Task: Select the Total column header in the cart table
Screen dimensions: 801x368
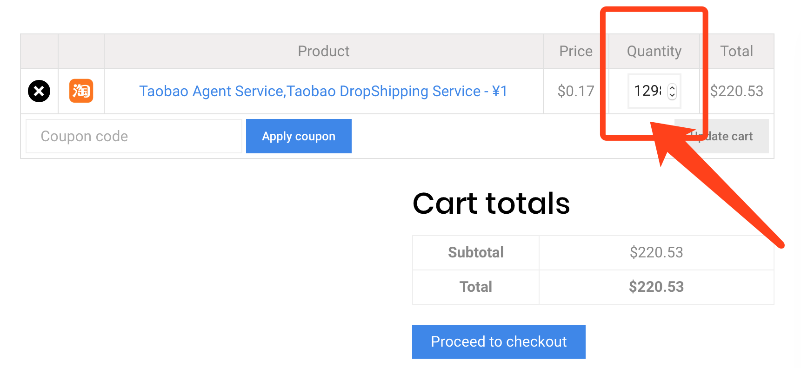Action: [737, 51]
